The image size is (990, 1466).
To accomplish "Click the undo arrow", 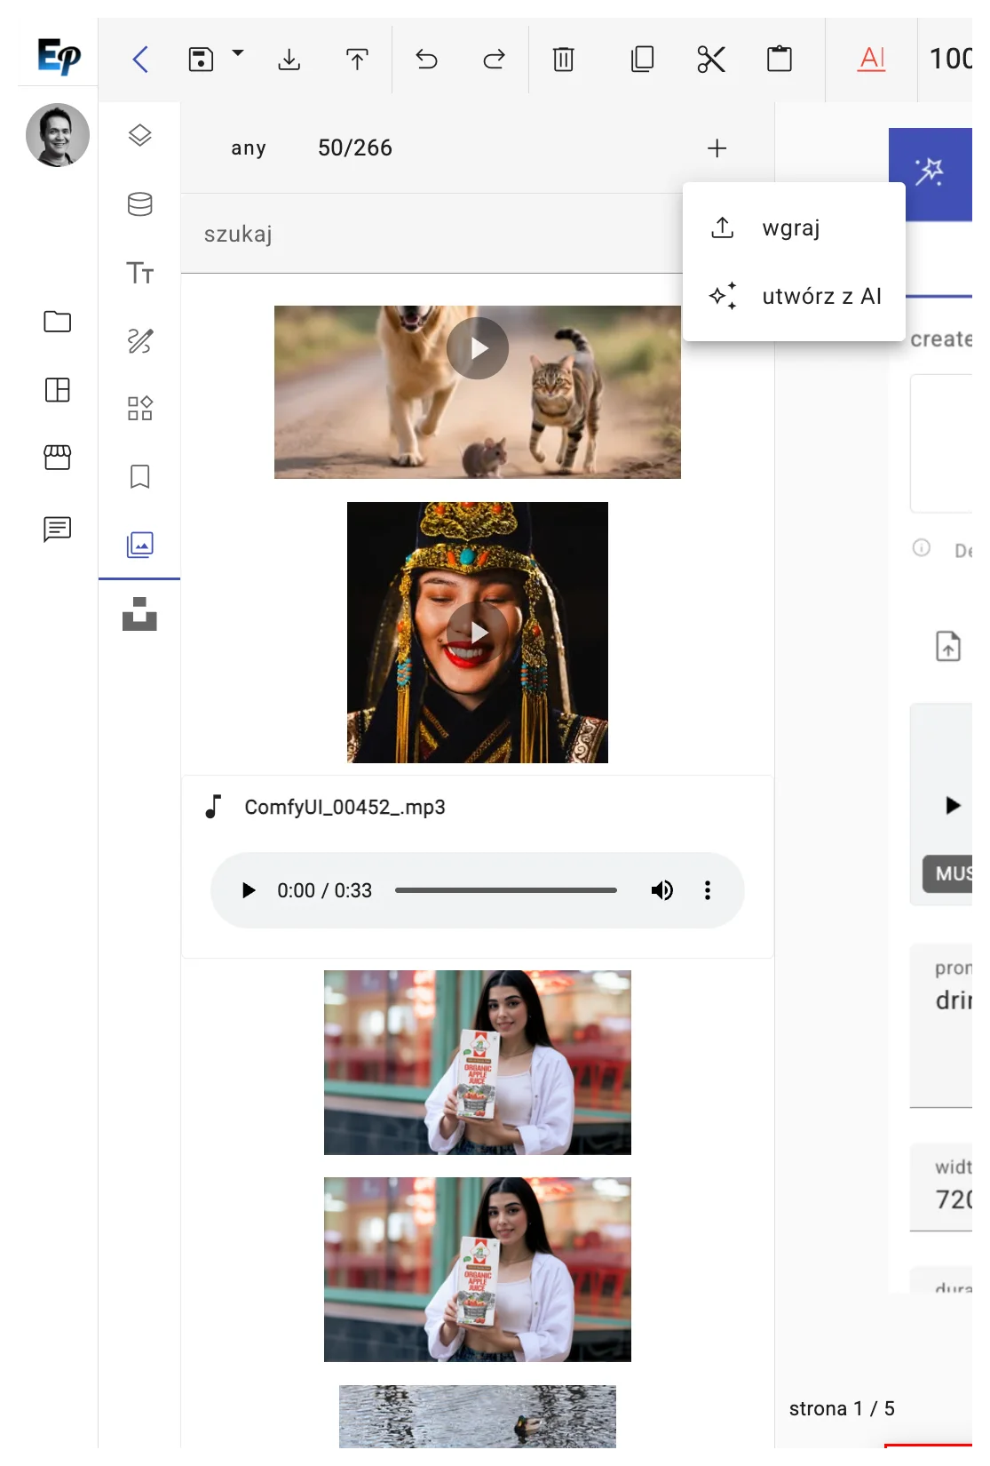I will pyautogui.click(x=426, y=60).
